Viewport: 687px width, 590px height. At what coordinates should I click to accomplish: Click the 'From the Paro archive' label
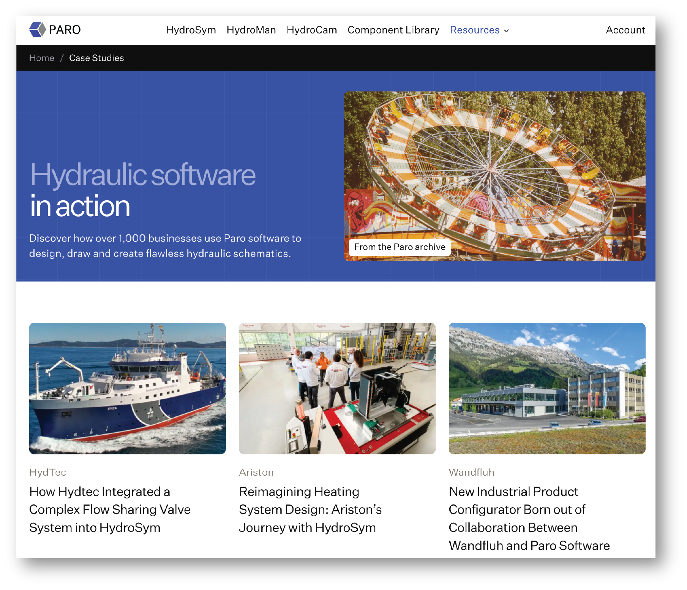(x=400, y=247)
